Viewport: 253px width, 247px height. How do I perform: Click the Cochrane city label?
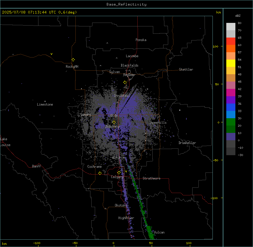(95, 167)
